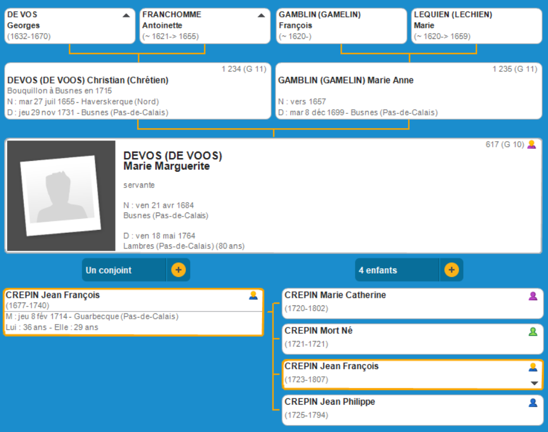Expand ancestors of Georges DE VOS

[126, 16]
